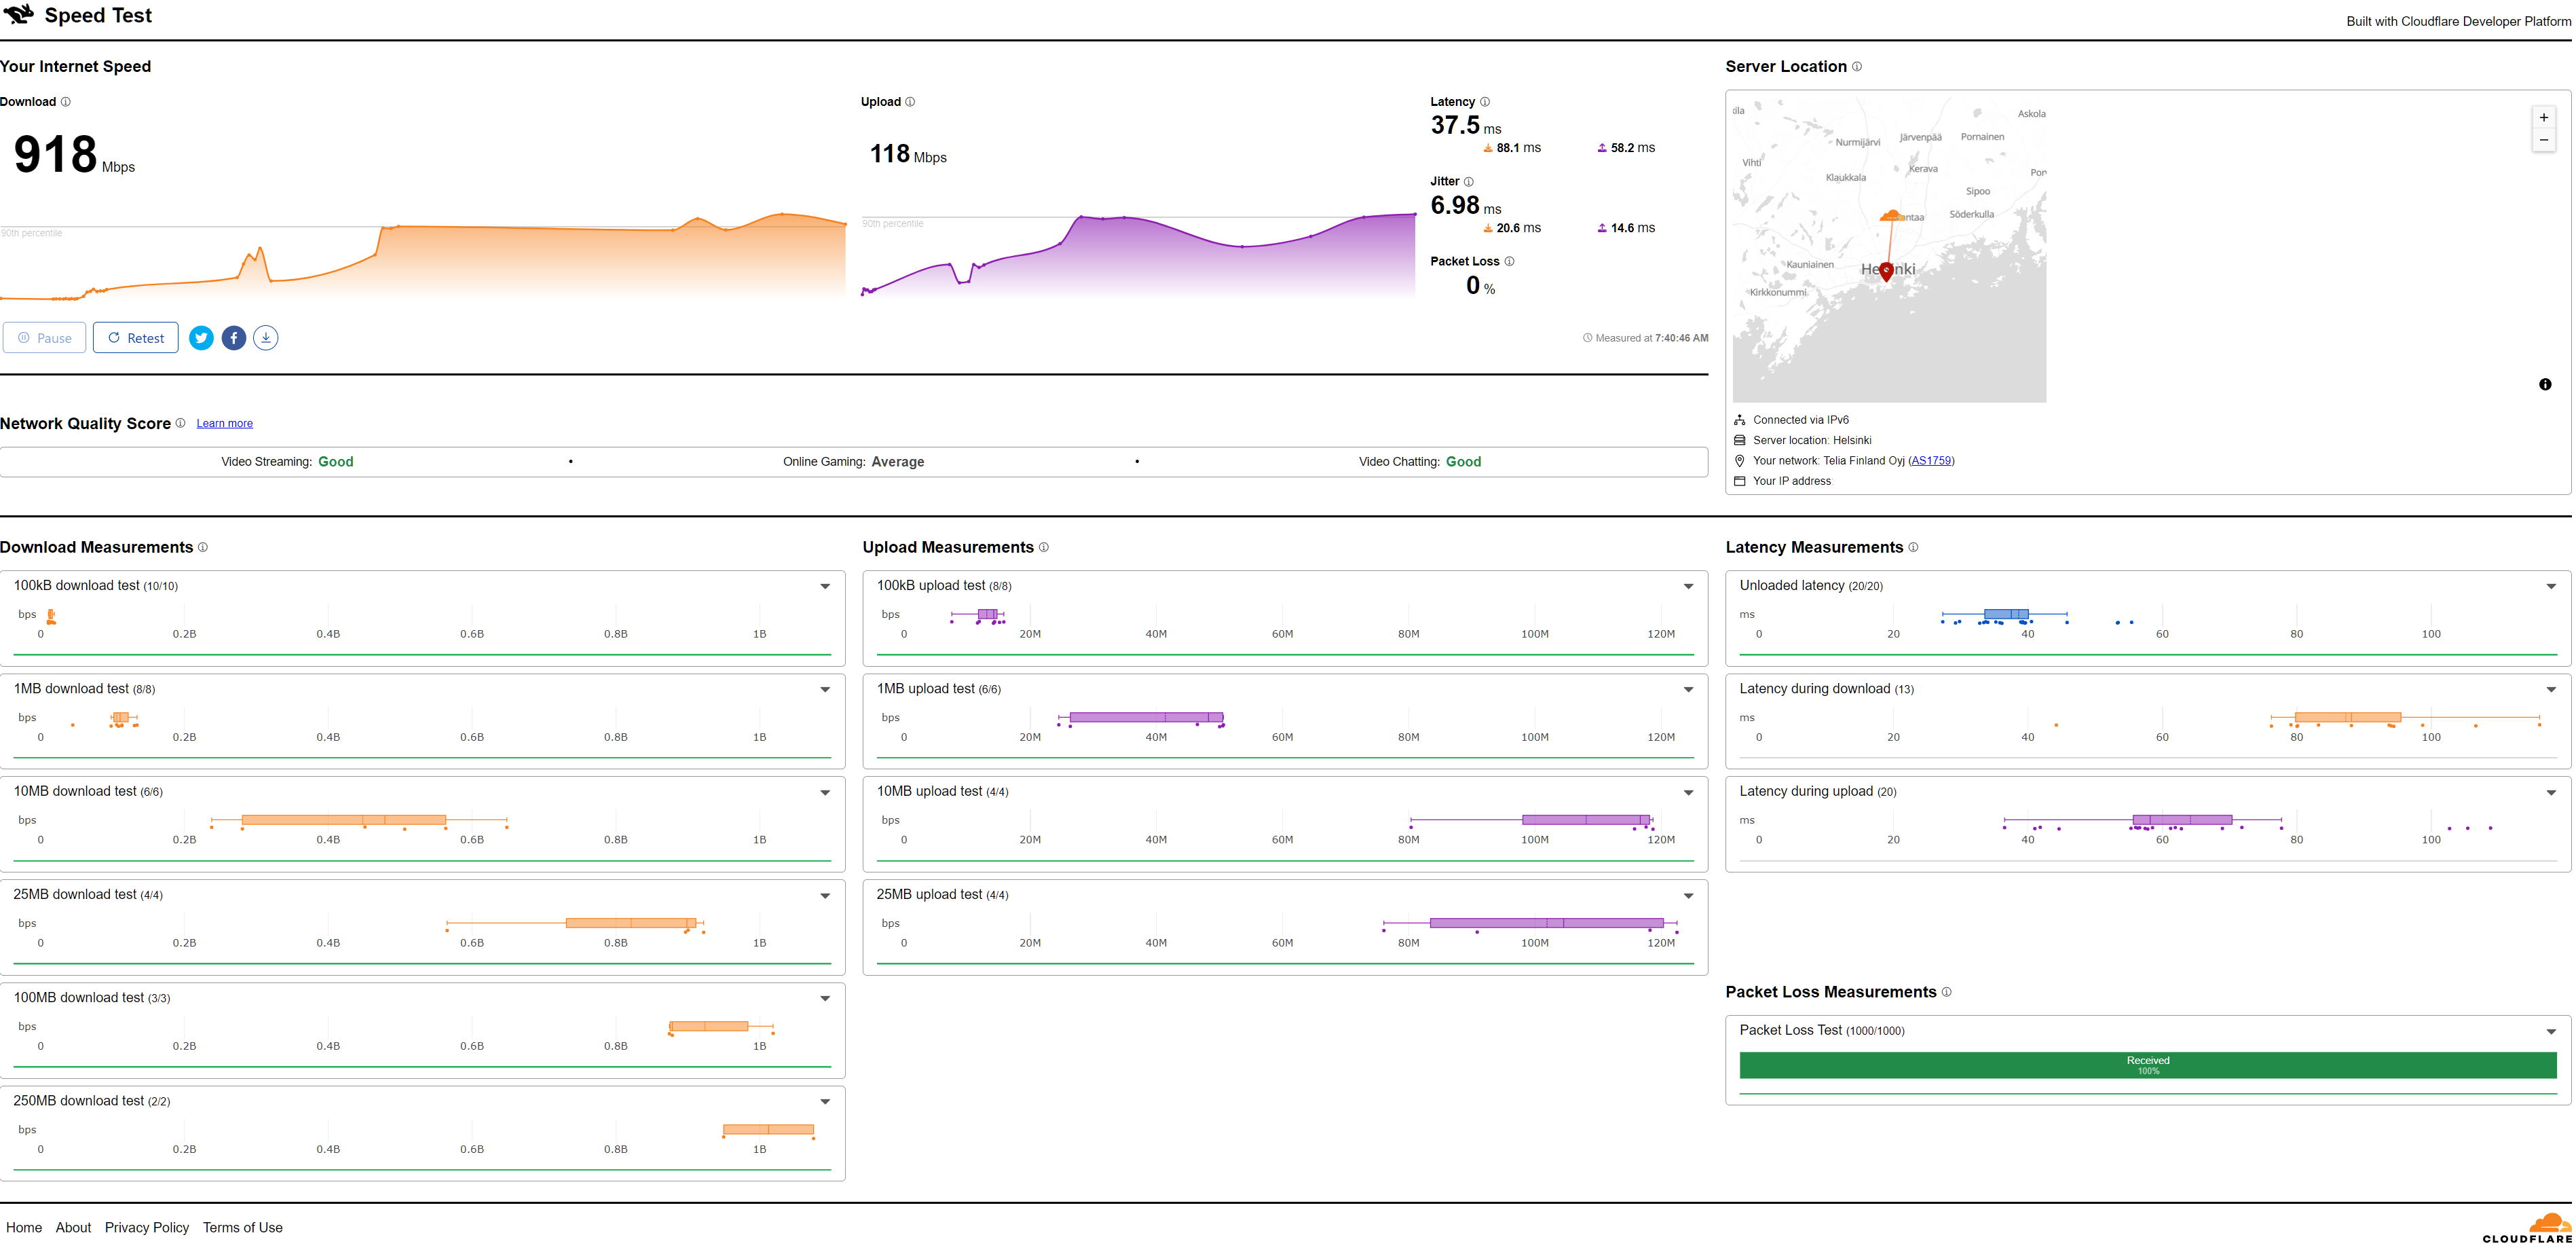Open the Server Location info tooltip
The image size is (2576, 1250).
[x=1857, y=66]
